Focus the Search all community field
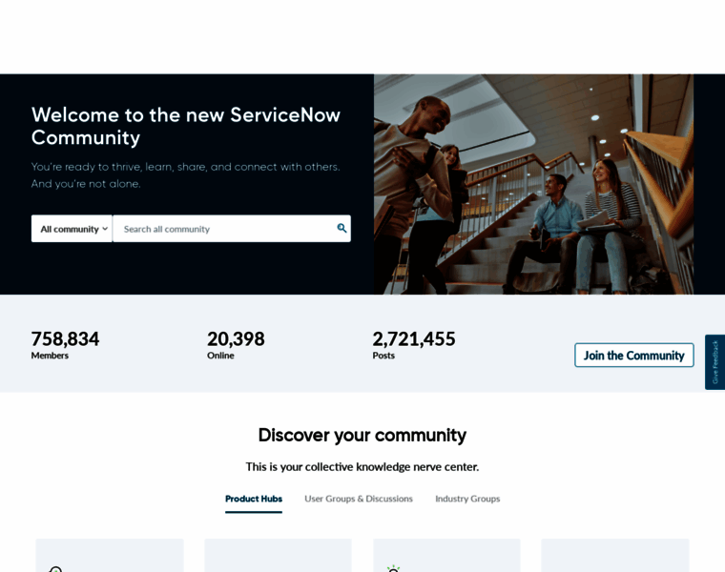 point(232,229)
